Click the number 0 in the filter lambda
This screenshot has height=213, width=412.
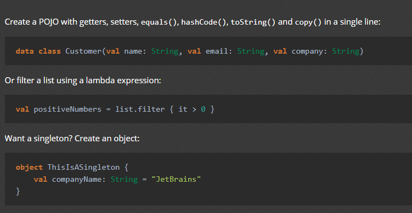click(203, 109)
